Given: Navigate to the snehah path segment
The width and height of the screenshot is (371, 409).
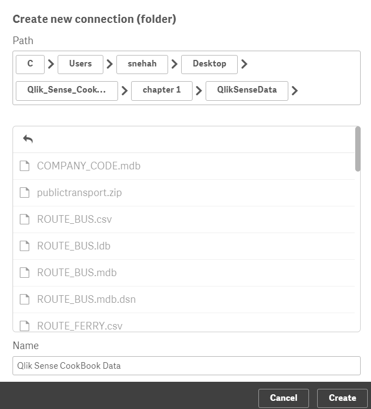Looking at the screenshot, I should pos(142,64).
